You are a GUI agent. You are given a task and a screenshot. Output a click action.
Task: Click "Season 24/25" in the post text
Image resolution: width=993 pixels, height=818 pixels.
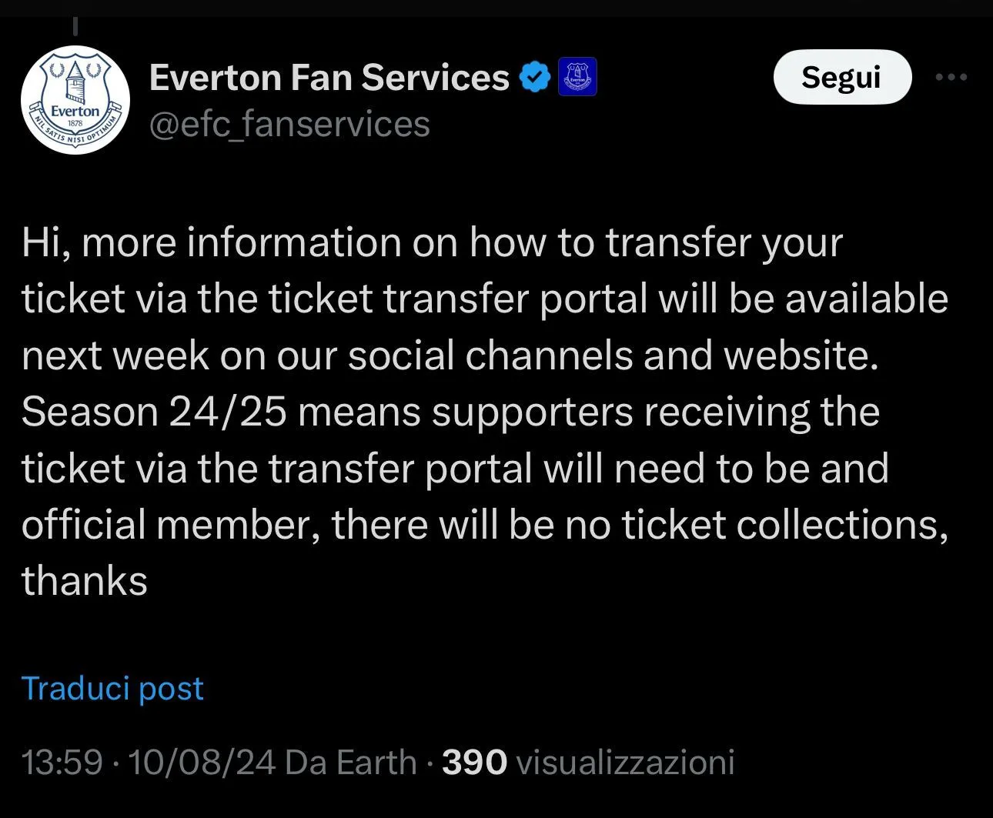pyautogui.click(x=154, y=412)
